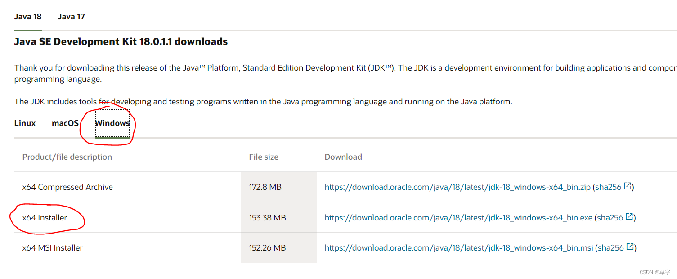
Task: Click external-link icon in MSI Installer row
Action: 630,247
